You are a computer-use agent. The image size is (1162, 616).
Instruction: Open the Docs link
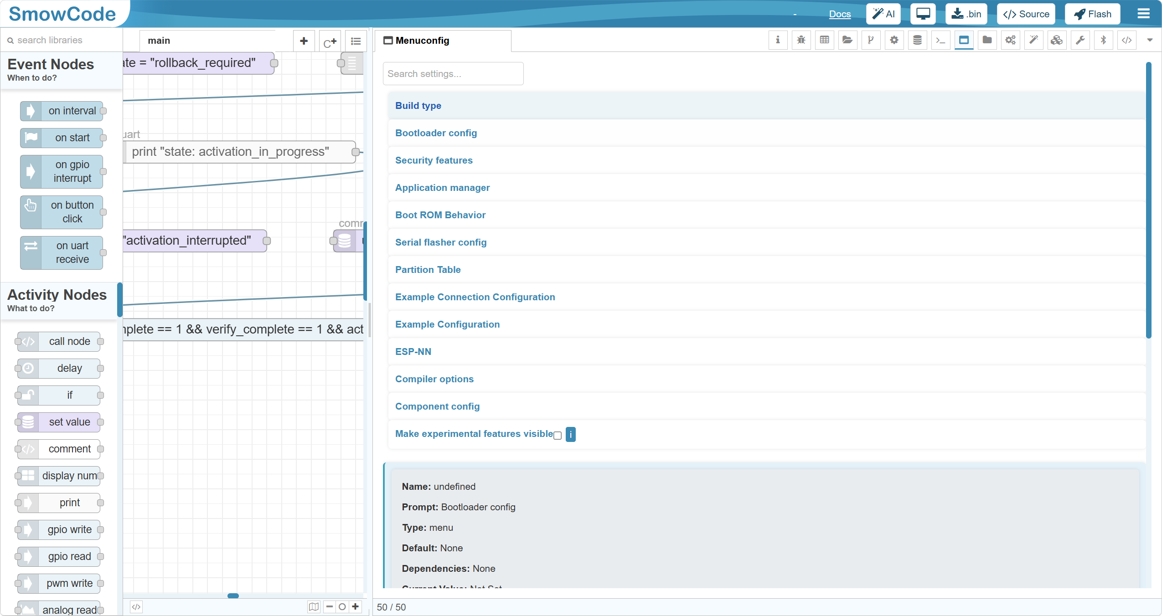pos(840,14)
